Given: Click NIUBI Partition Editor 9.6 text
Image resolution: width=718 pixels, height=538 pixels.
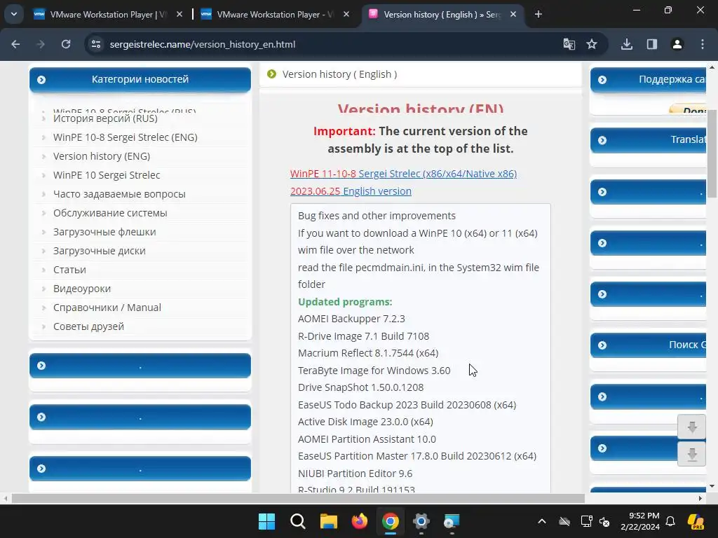Looking at the screenshot, I should pyautogui.click(x=355, y=474).
